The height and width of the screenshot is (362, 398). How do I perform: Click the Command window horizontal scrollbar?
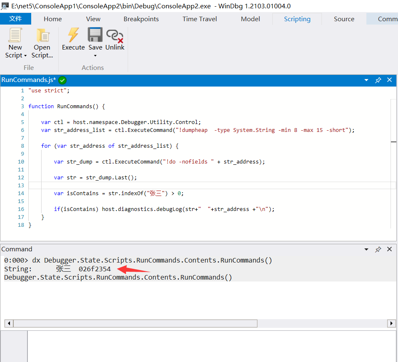pos(135,323)
